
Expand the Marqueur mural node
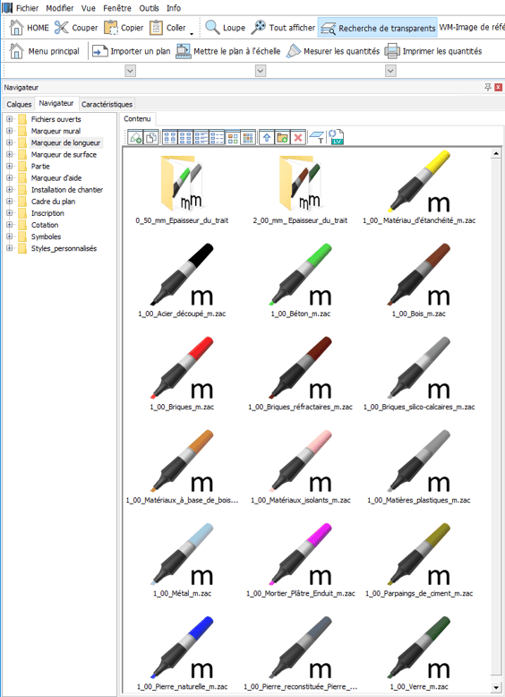[9, 131]
